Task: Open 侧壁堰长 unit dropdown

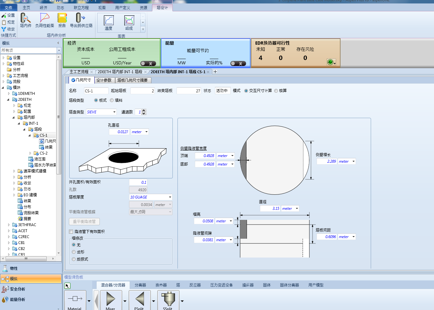Action: pyautogui.click(x=353, y=161)
